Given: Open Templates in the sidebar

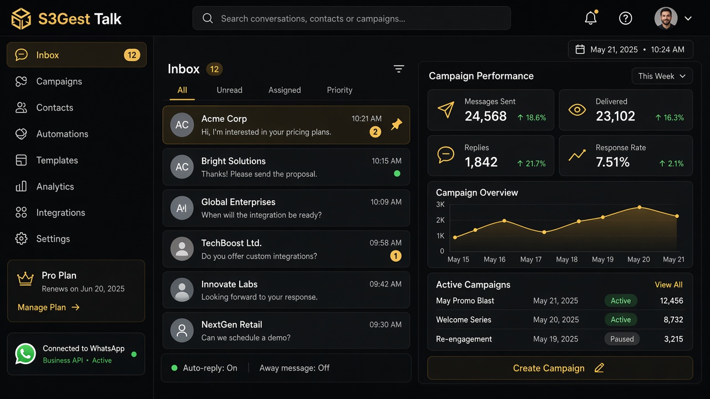Looking at the screenshot, I should pos(77,160).
